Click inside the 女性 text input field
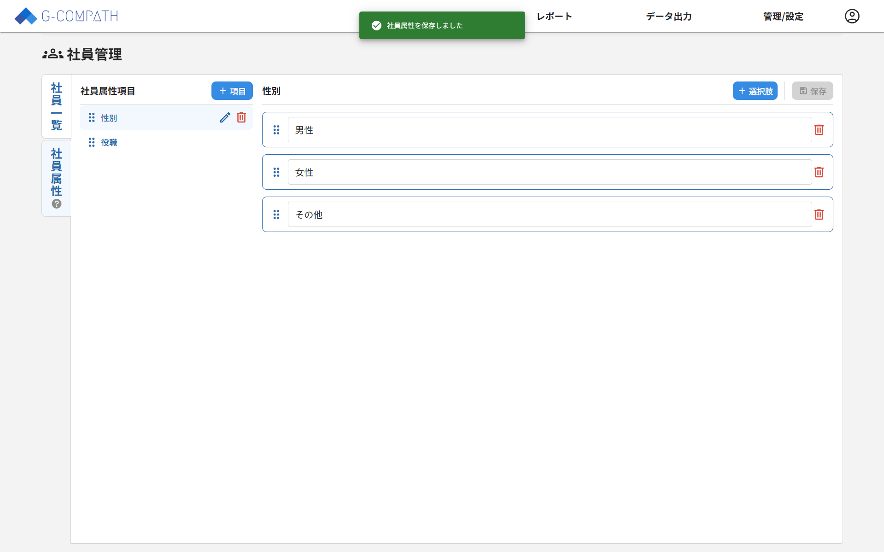 [x=507, y=172]
